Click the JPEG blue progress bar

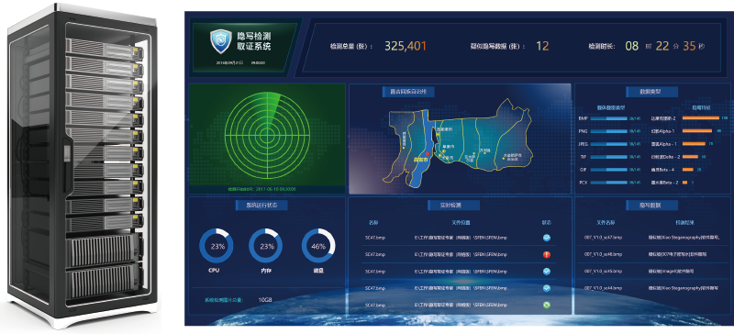tap(608, 144)
